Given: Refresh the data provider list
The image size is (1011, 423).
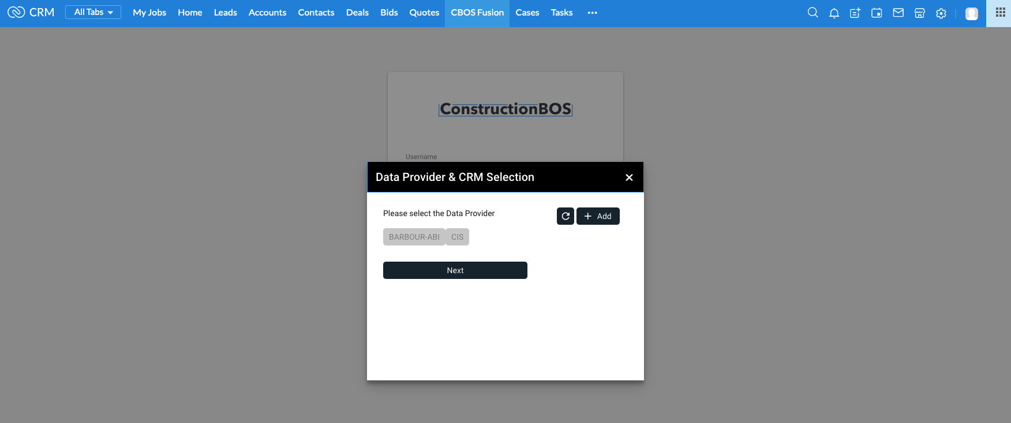Looking at the screenshot, I should pos(566,216).
